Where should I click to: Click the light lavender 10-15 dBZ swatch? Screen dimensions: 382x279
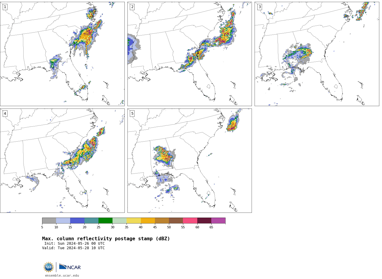[63, 221]
